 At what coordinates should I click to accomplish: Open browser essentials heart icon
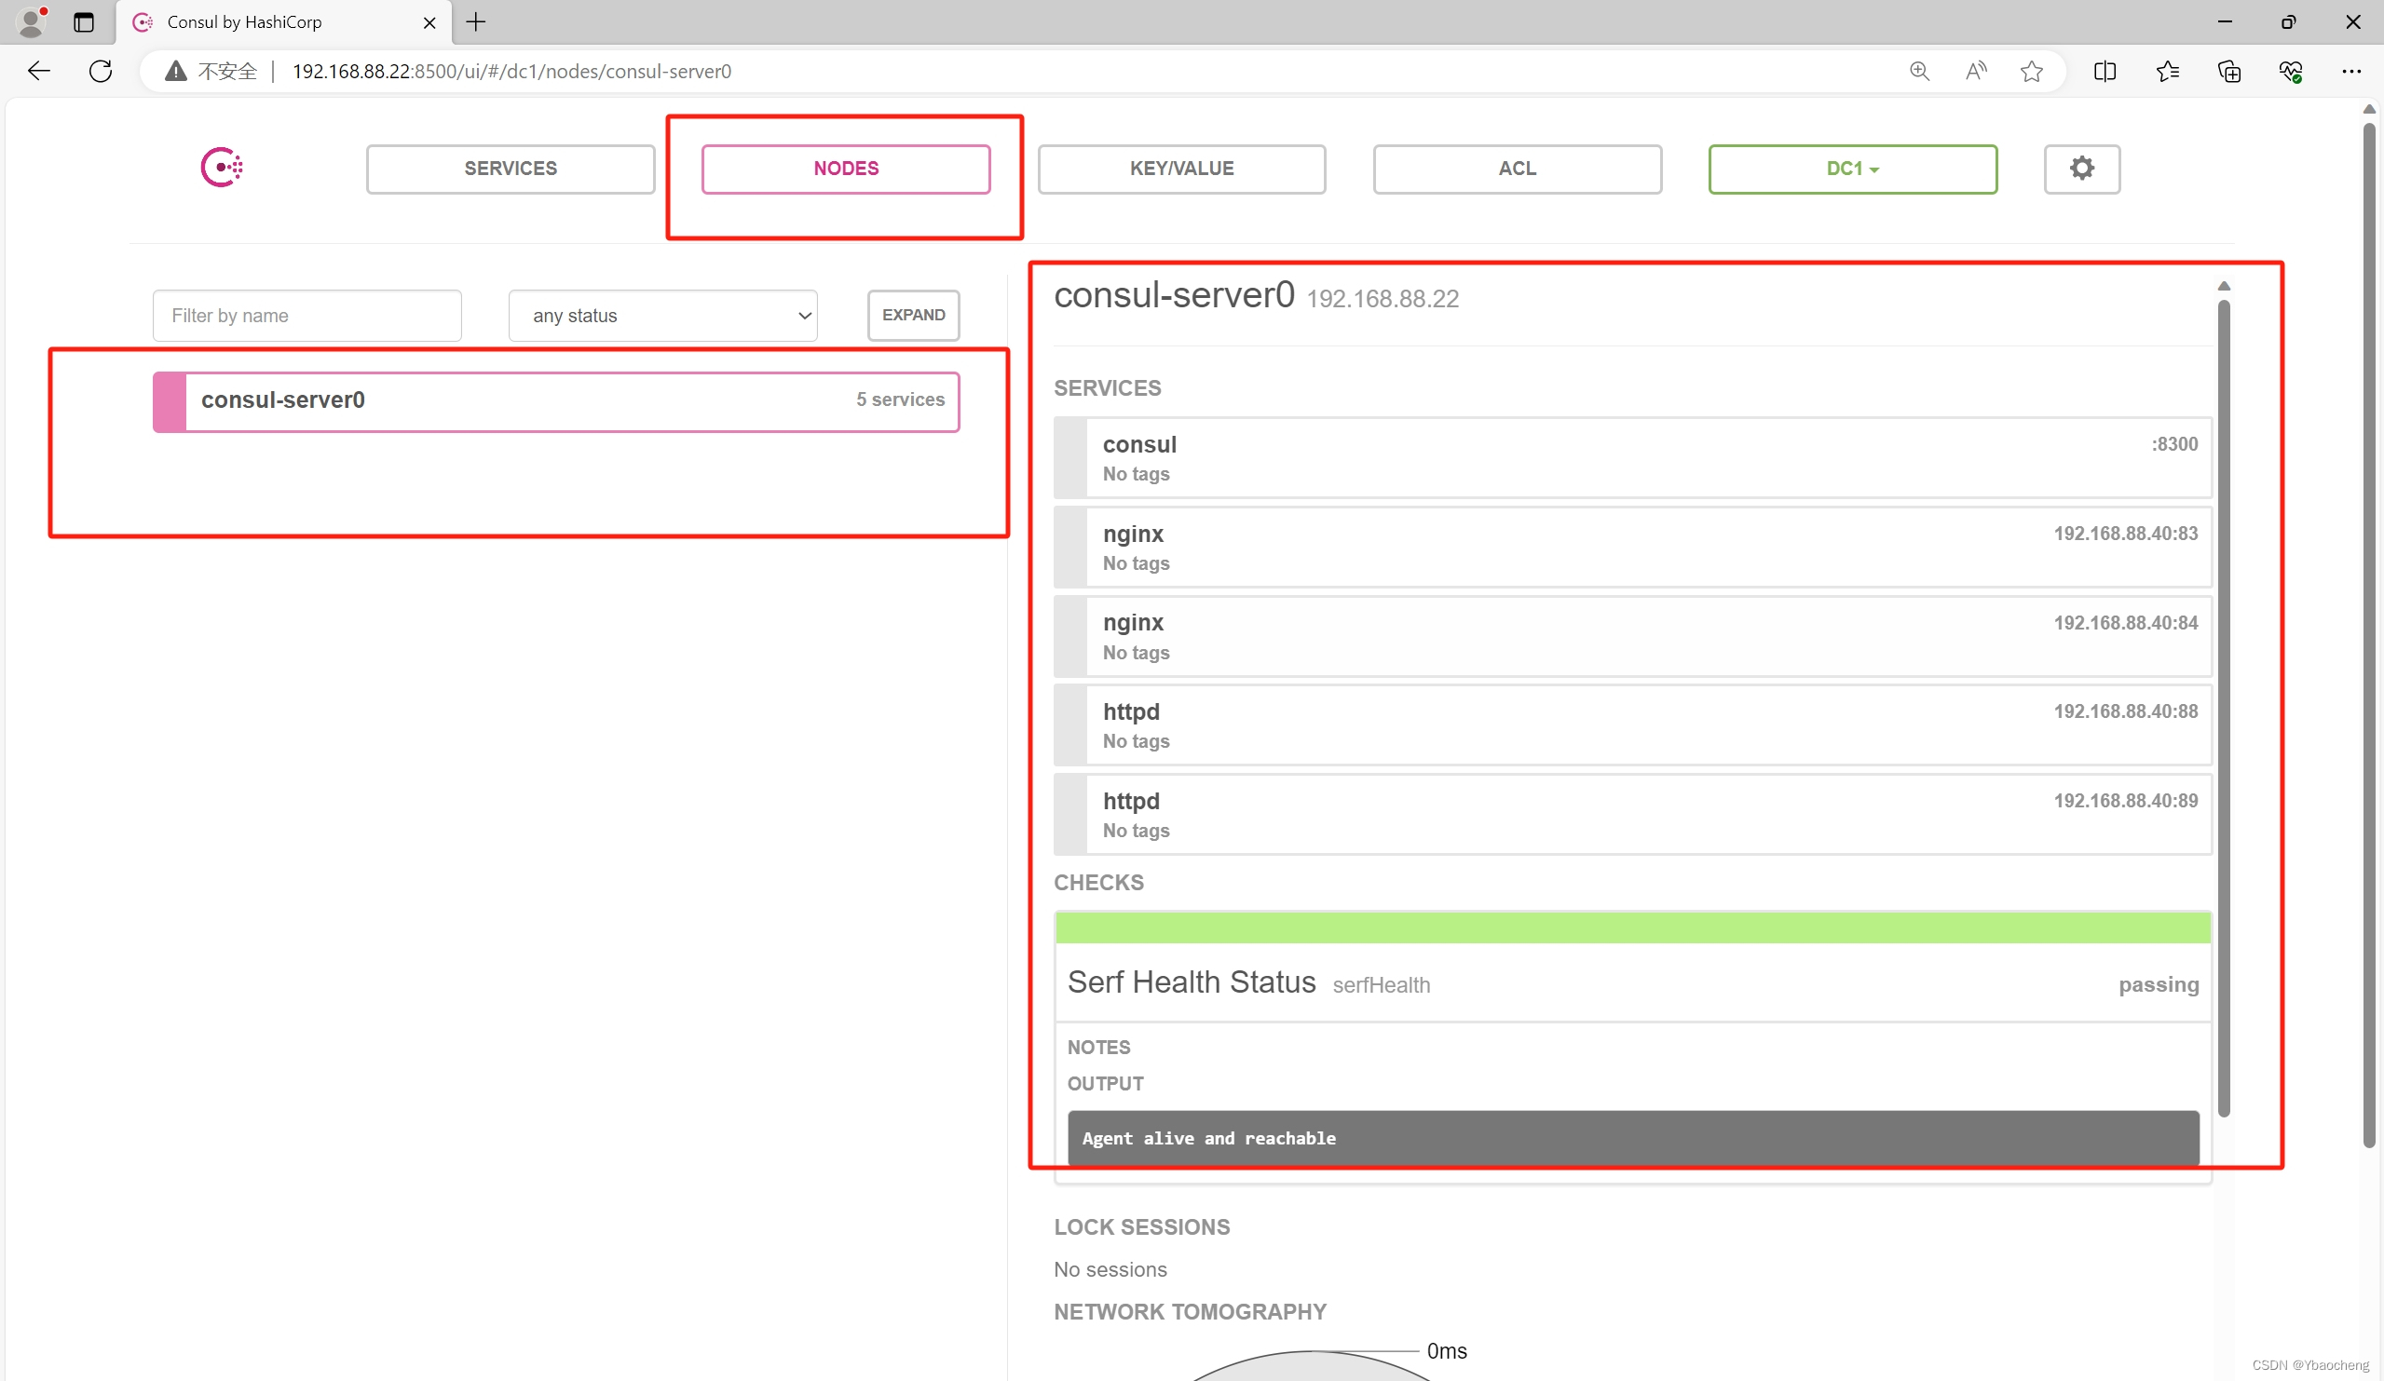2290,71
